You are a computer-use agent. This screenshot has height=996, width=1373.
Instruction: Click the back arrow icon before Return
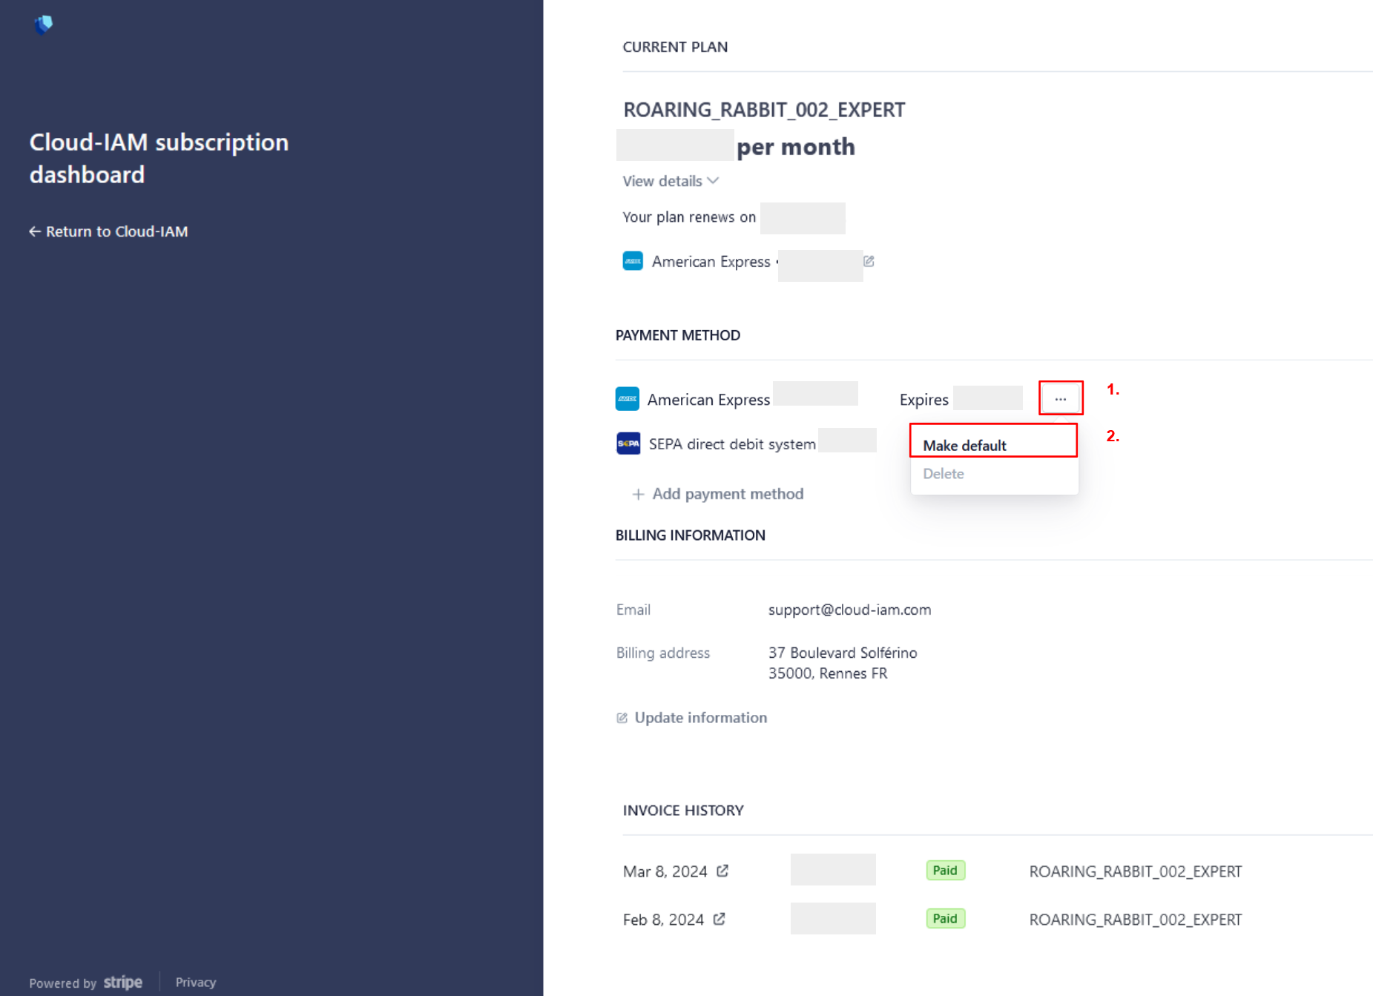(x=35, y=231)
